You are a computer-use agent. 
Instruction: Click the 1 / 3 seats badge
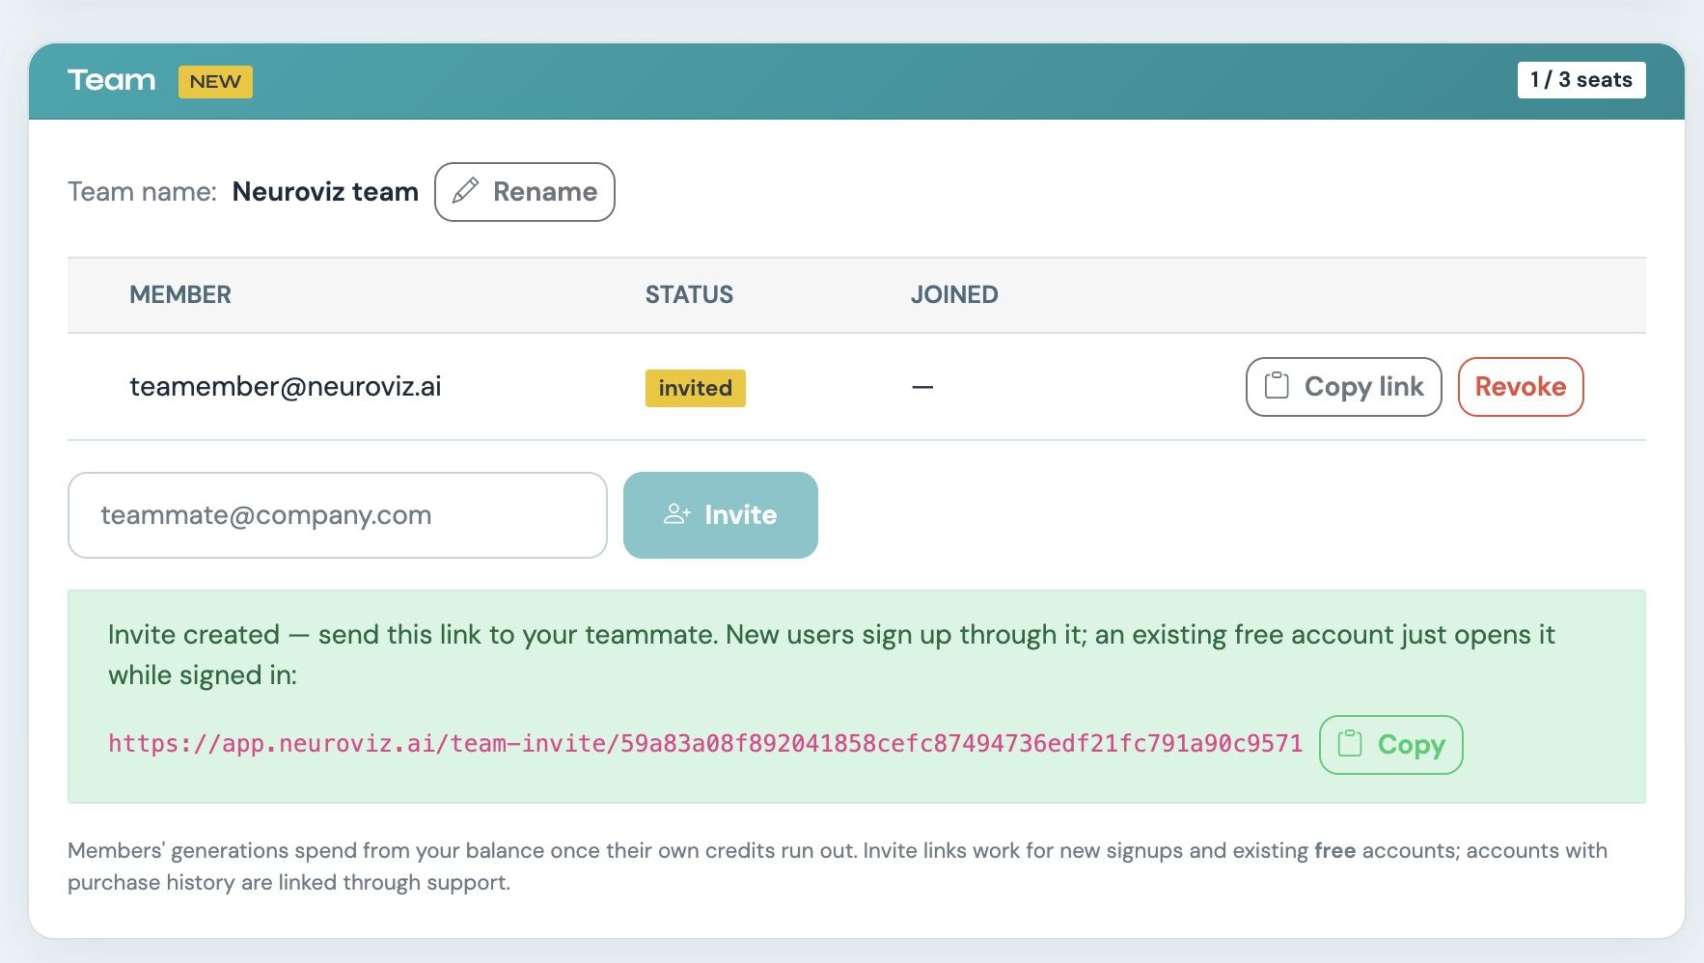pyautogui.click(x=1581, y=80)
